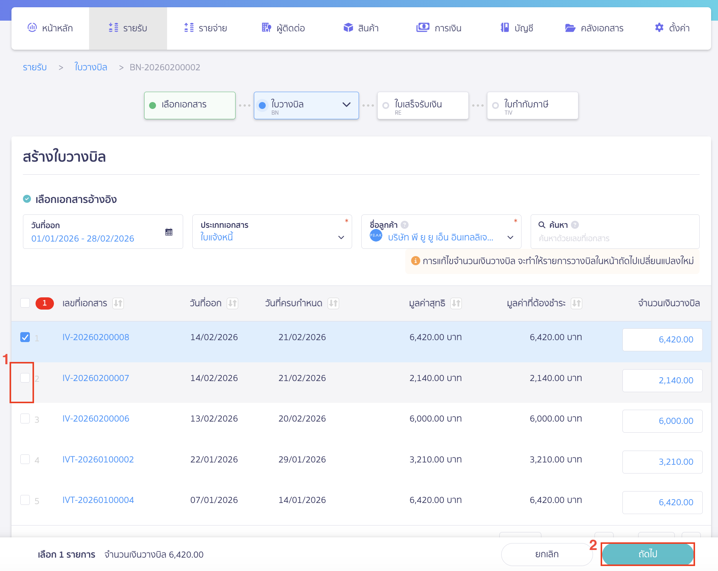Click document number search field
The image size is (718, 571).
[x=614, y=238]
